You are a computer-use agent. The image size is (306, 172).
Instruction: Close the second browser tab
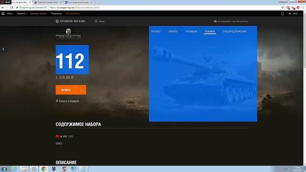(61, 2)
